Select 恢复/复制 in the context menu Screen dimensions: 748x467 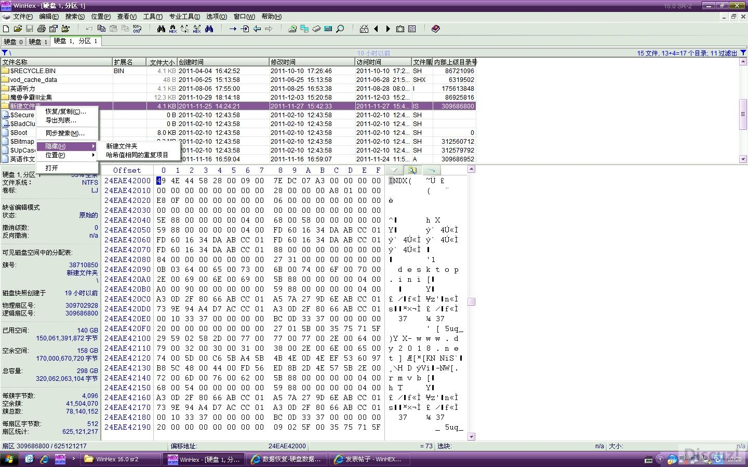pyautogui.click(x=65, y=112)
